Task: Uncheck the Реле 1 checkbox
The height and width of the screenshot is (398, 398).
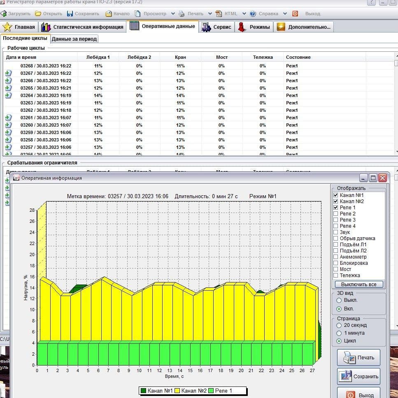Action: (335, 207)
